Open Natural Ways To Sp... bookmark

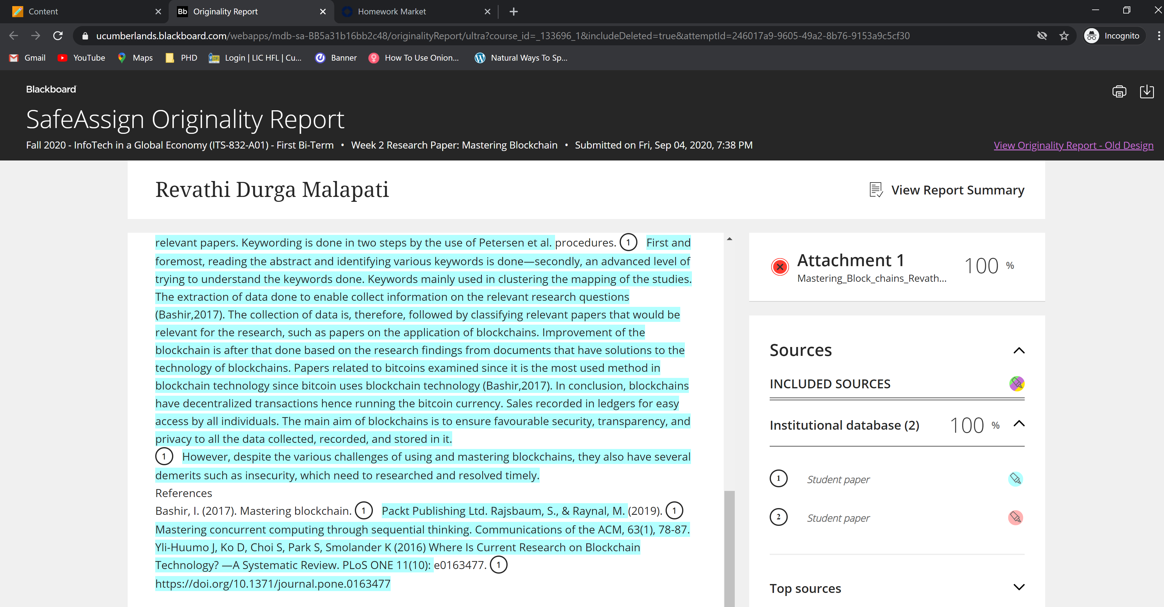click(x=521, y=58)
